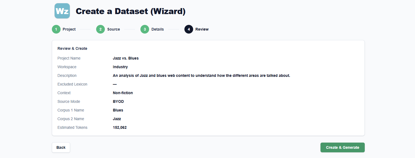This screenshot has height=158, width=415.
Task: Click the Wz wizard logo icon
Action: click(x=62, y=11)
